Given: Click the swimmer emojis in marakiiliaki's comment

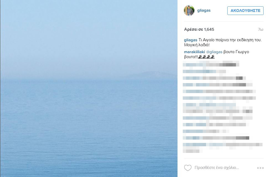Looking at the screenshot, I should click(x=206, y=57).
